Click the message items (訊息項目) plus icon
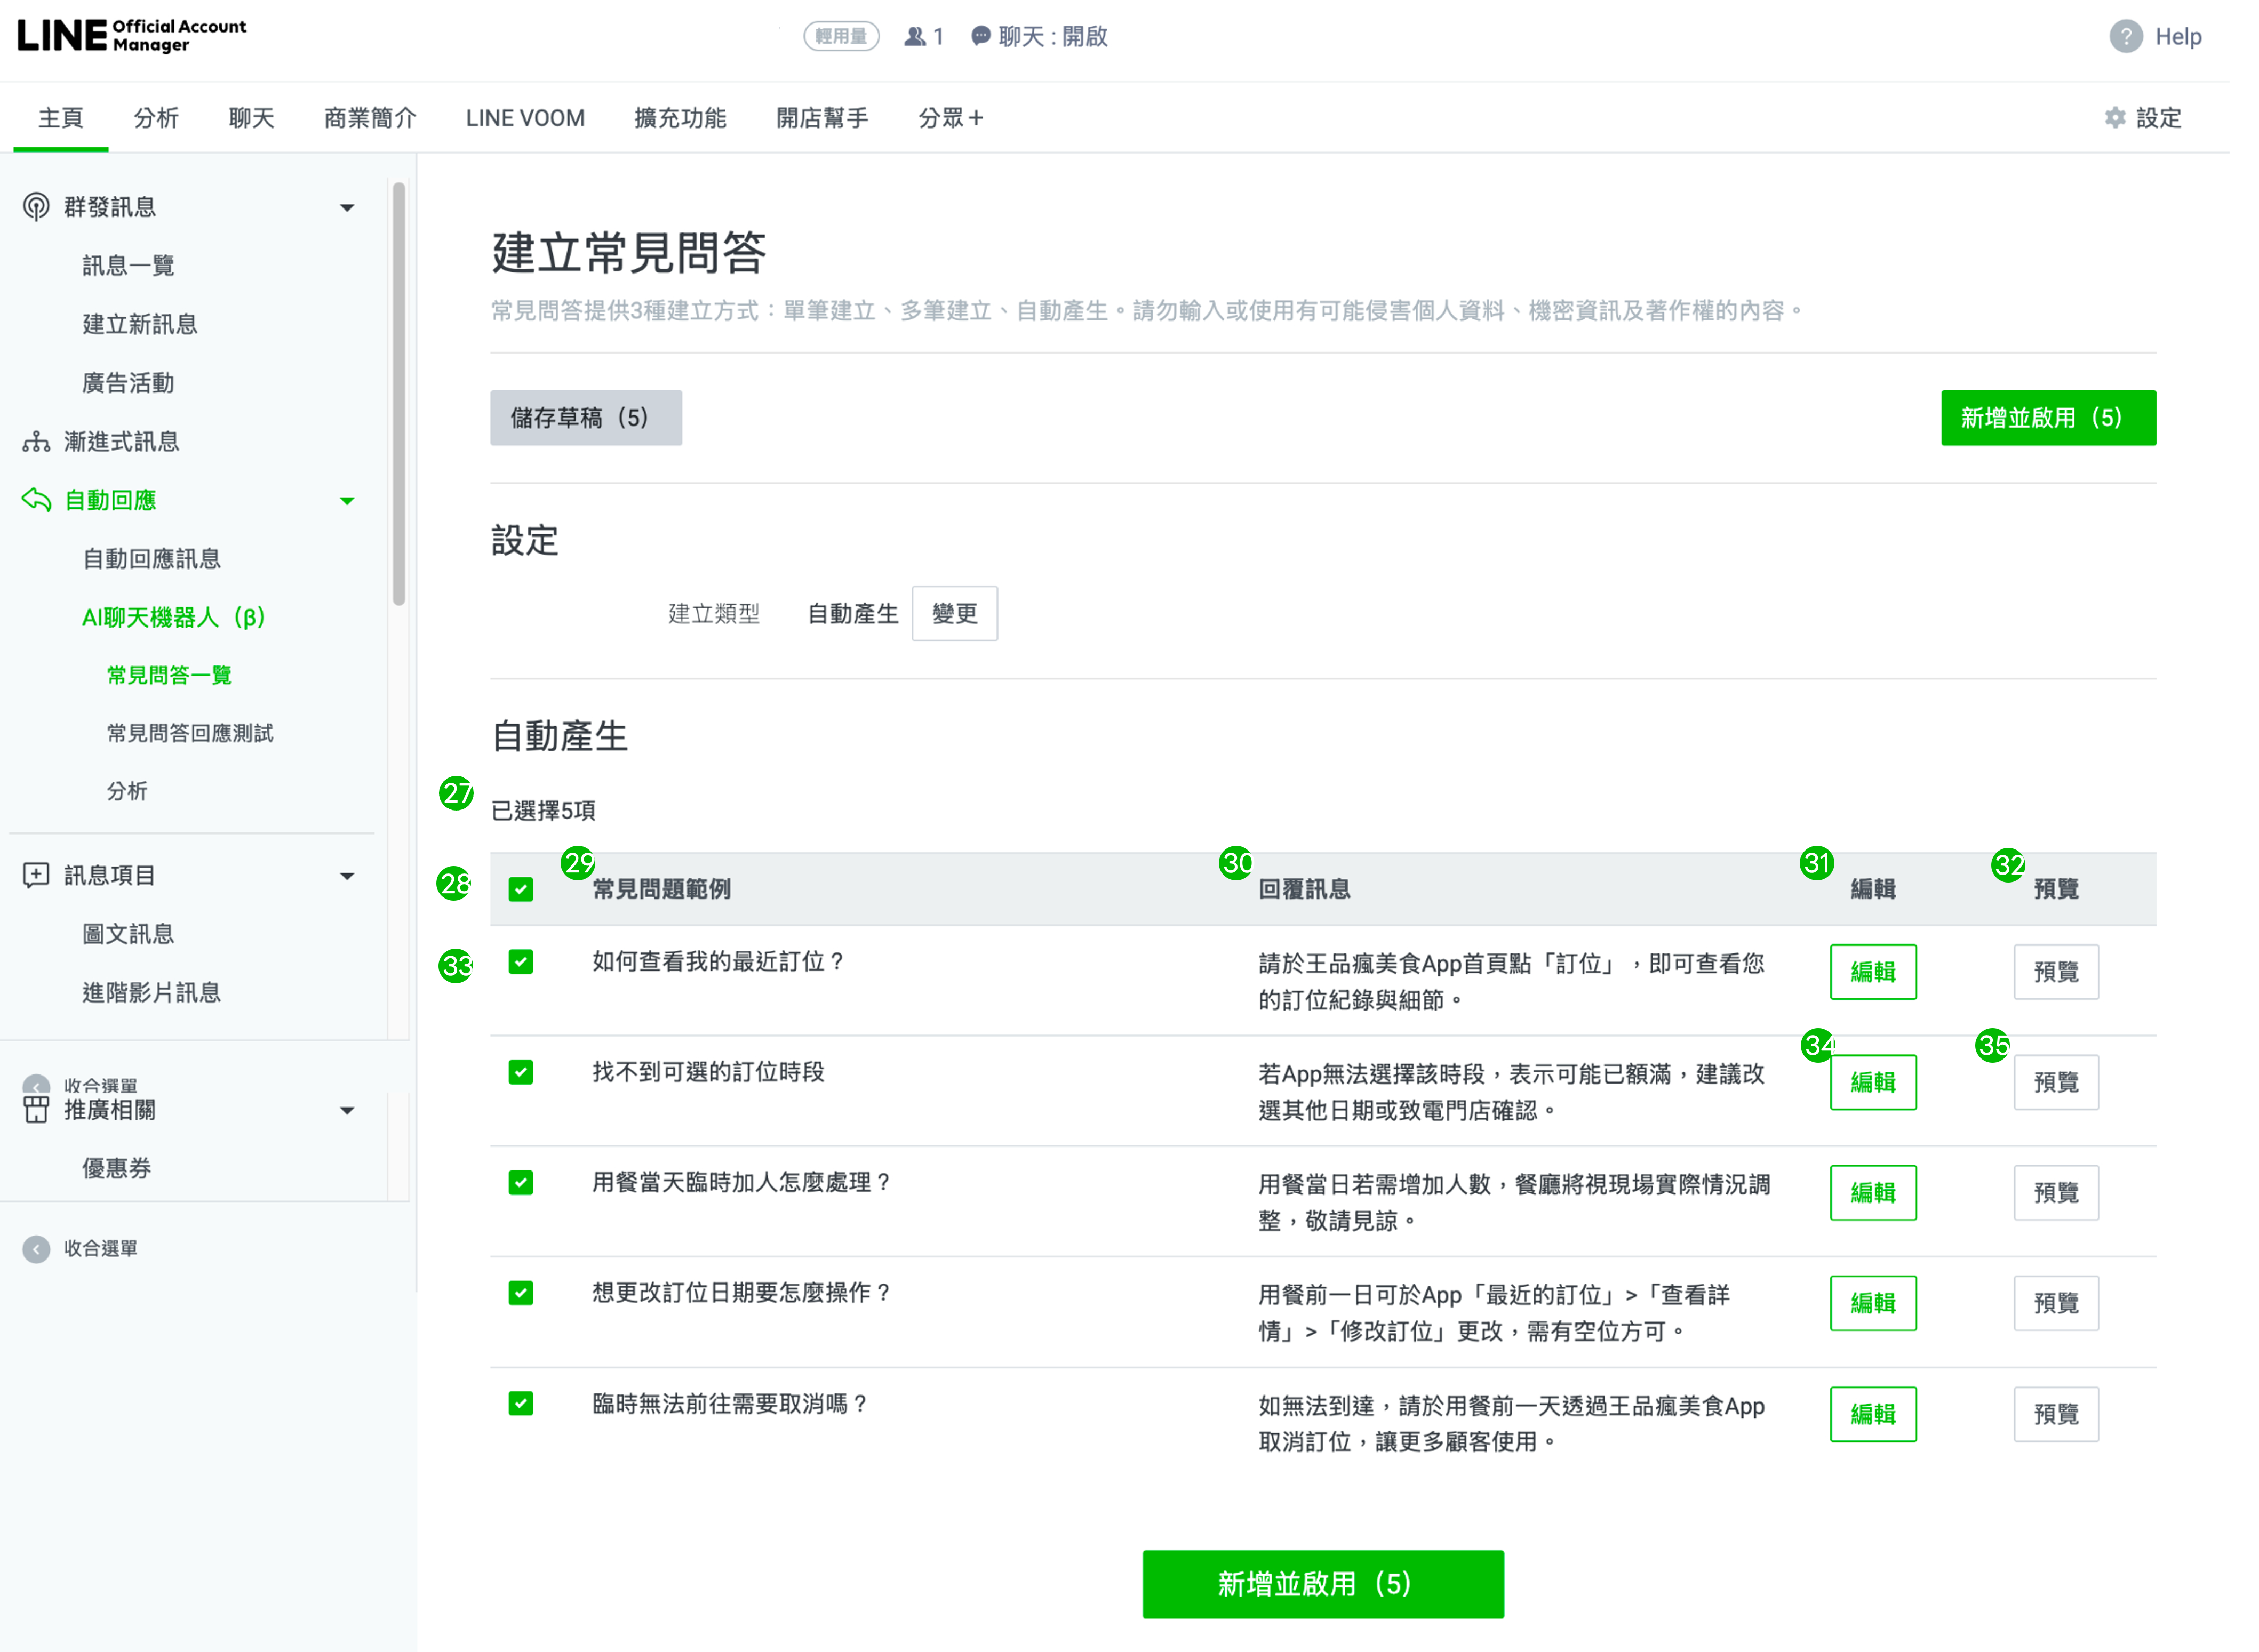The image size is (2259, 1652). (36, 876)
